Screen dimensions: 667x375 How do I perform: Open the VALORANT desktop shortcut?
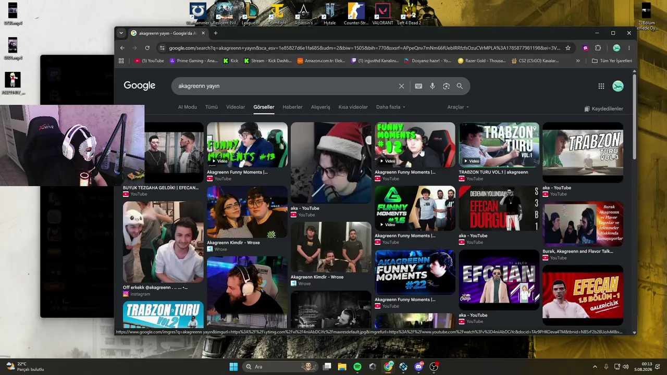pos(383,14)
